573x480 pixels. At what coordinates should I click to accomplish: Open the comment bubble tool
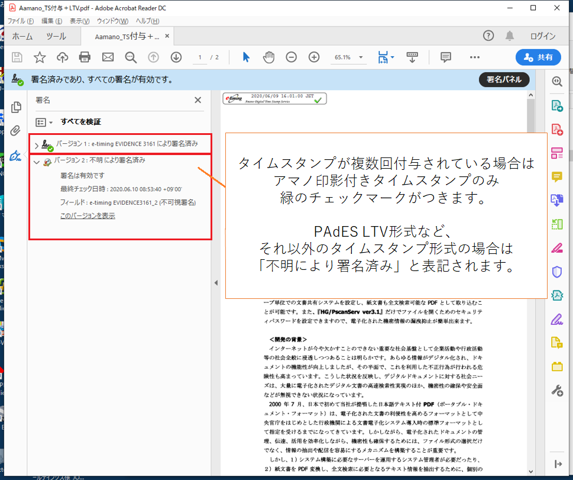tap(446, 57)
